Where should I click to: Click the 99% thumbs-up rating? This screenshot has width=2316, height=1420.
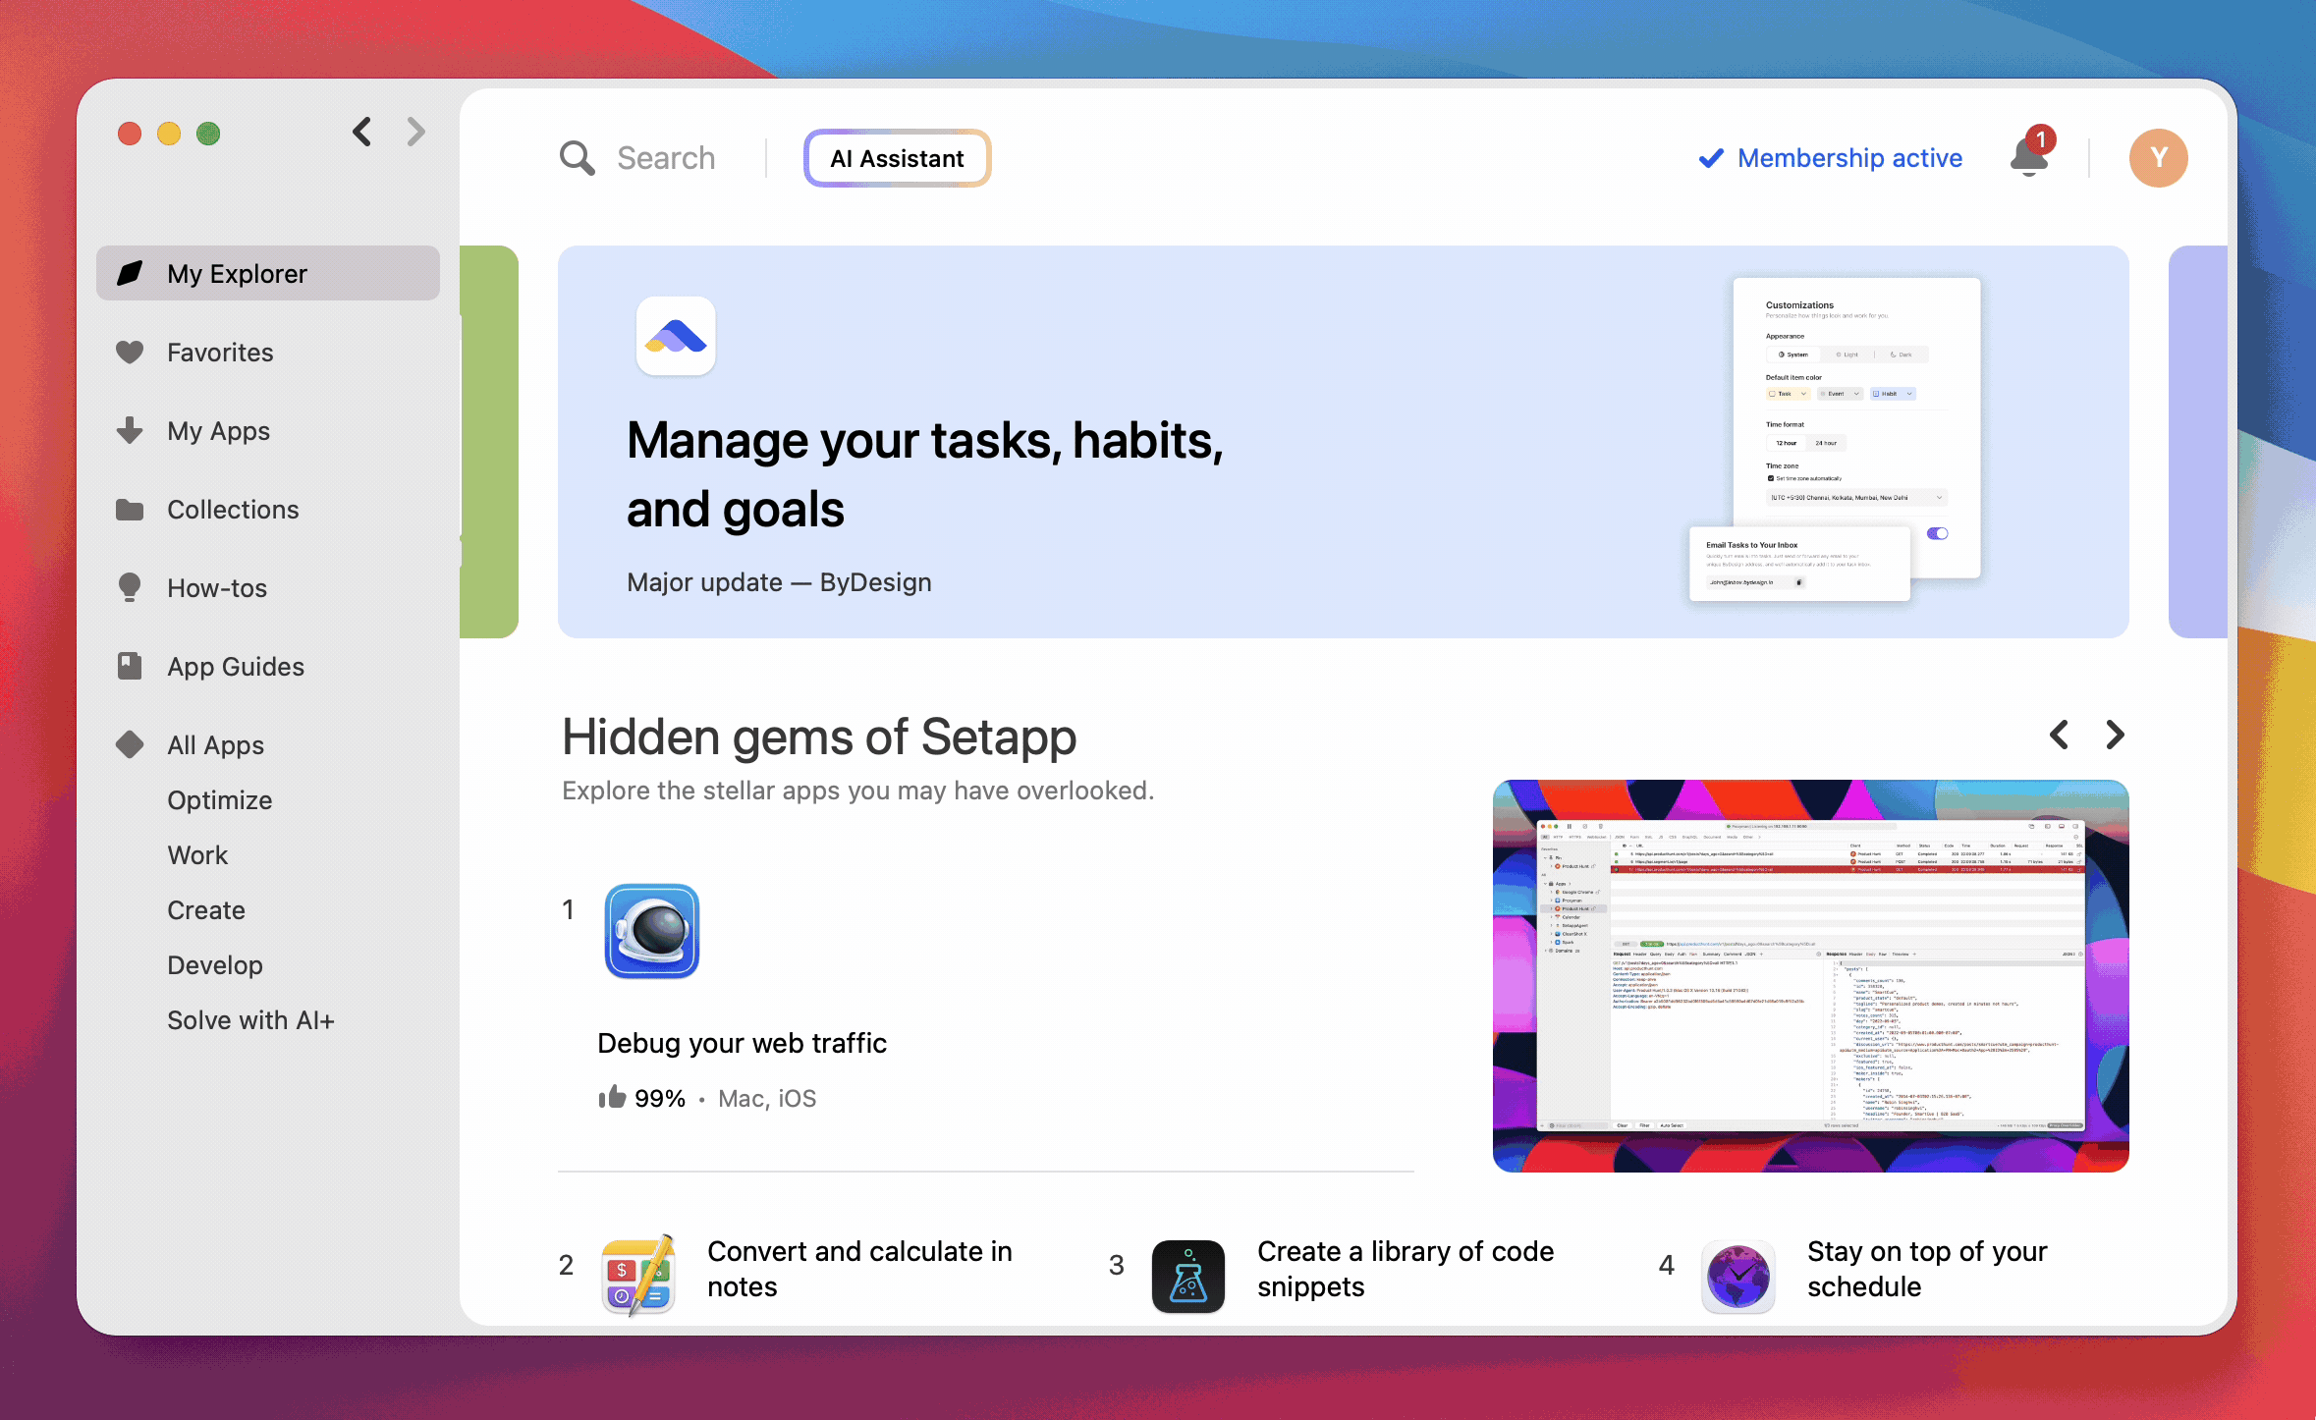tap(641, 1098)
